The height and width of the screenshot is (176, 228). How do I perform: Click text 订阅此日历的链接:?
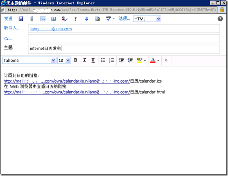[x=21, y=75]
